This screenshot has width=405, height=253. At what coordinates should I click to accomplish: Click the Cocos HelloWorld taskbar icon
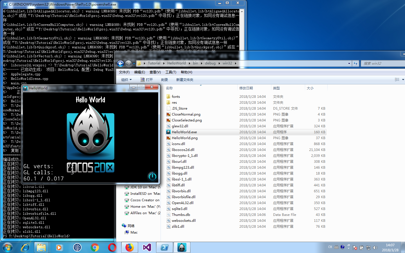pyautogui.click(x=182, y=247)
